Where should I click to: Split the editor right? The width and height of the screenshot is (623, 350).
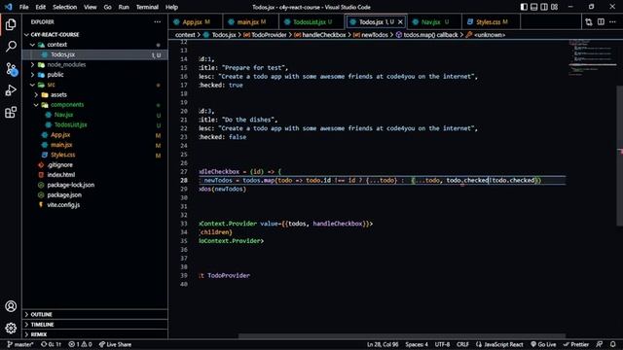(601, 22)
